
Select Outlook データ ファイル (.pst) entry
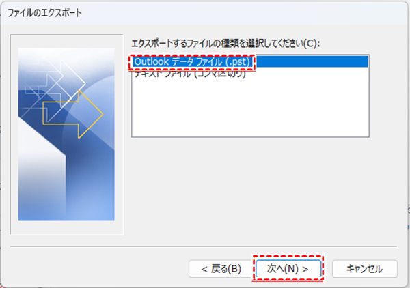(x=250, y=62)
